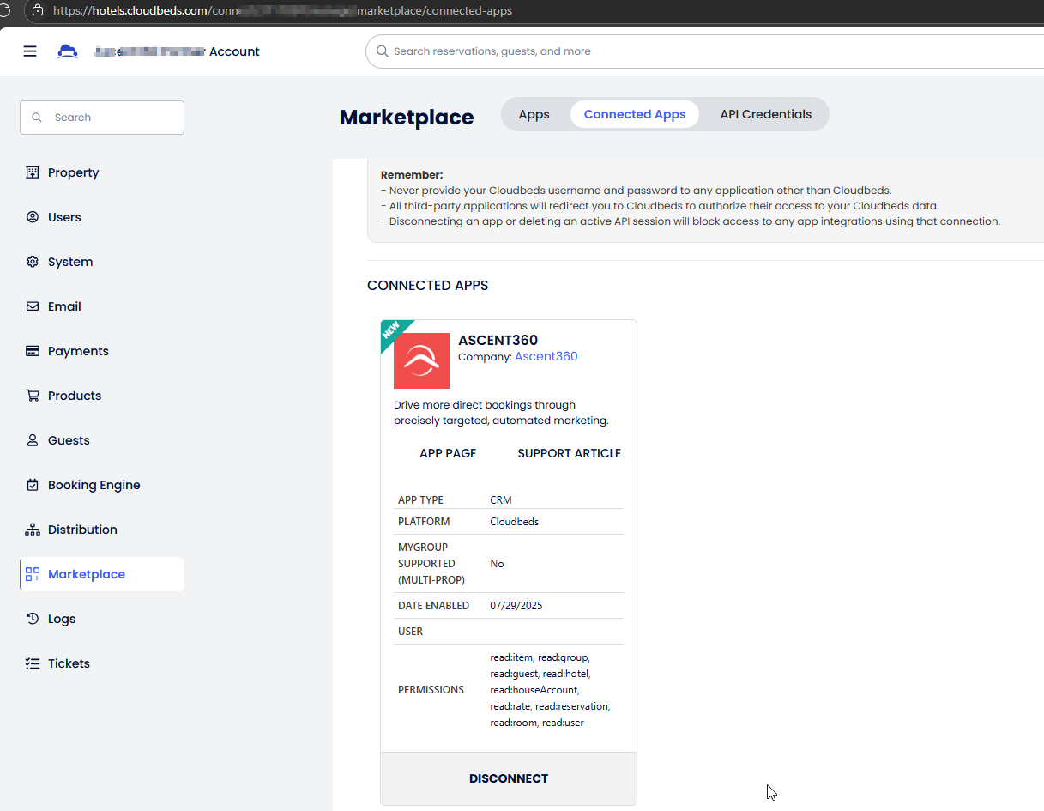Image resolution: width=1044 pixels, height=811 pixels.
Task: Click the Users person icon
Action: pos(33,217)
